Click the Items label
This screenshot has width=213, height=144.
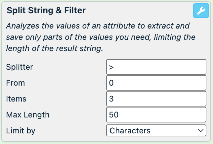pyautogui.click(x=16, y=99)
